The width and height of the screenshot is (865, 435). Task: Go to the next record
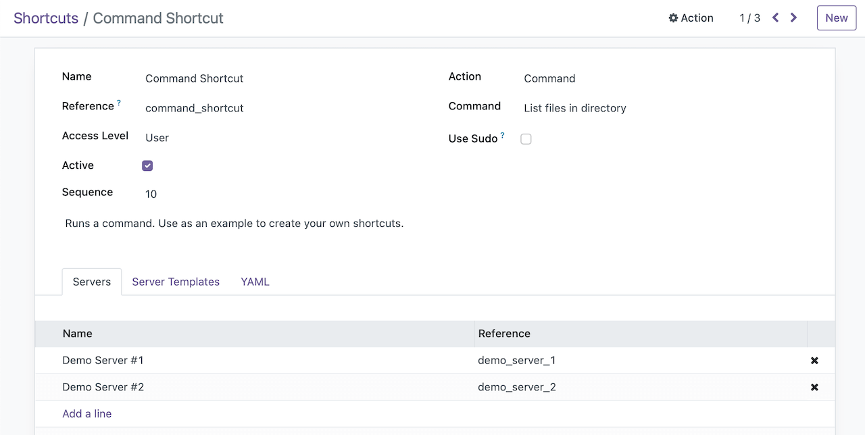click(793, 18)
